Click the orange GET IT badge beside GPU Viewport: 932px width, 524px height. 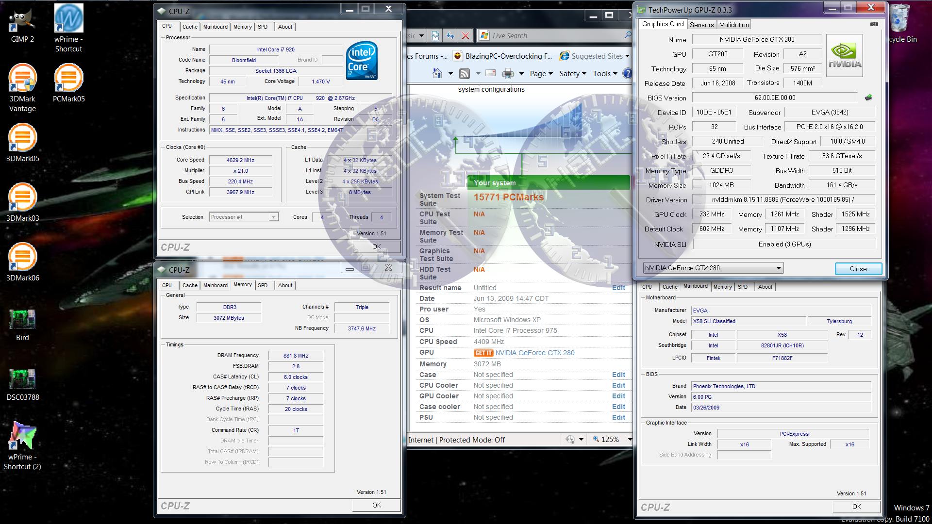pos(483,353)
